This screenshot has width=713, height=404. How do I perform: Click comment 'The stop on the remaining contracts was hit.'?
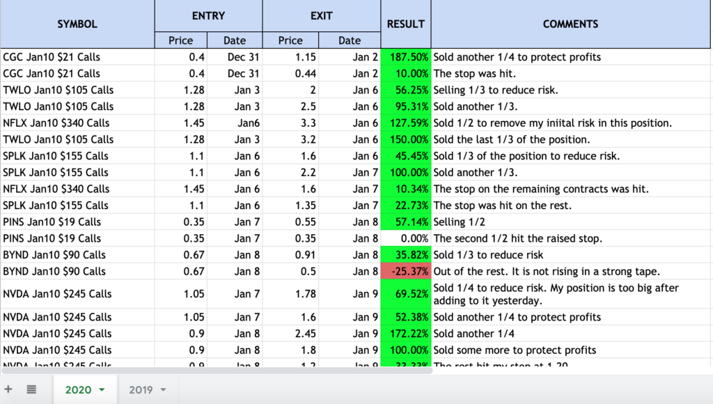(541, 189)
